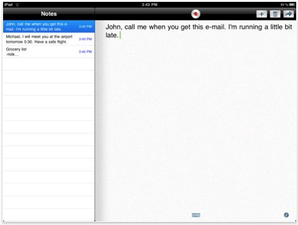Add a new note with plus icon
Screen dimensions: 298x225
click(261, 14)
